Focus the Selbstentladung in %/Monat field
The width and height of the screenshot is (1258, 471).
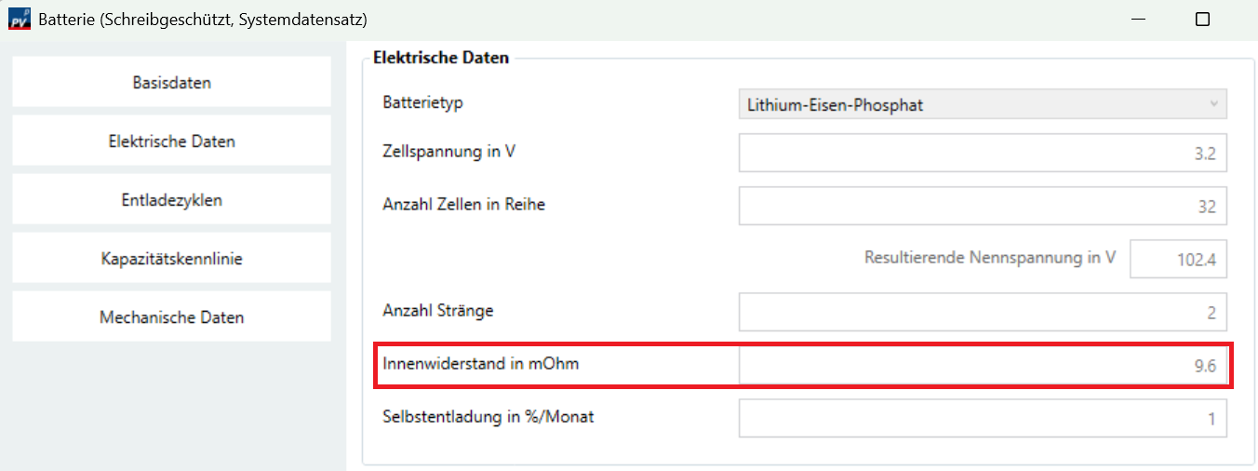[x=982, y=419]
